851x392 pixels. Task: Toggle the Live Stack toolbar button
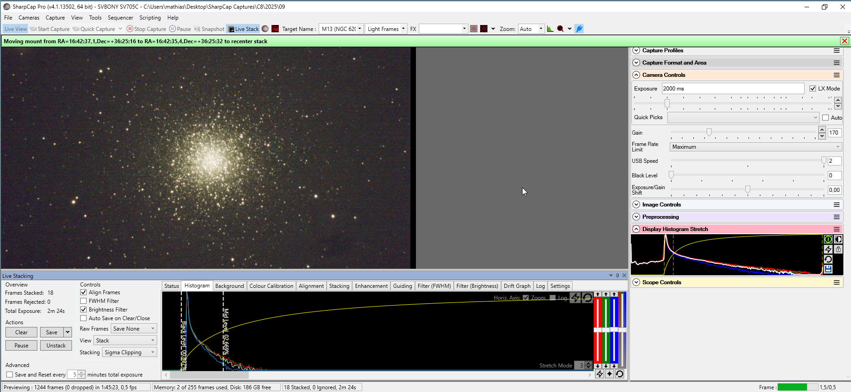tap(243, 29)
